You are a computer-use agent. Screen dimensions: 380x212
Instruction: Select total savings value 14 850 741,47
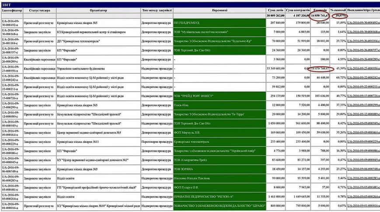[x=320, y=16]
